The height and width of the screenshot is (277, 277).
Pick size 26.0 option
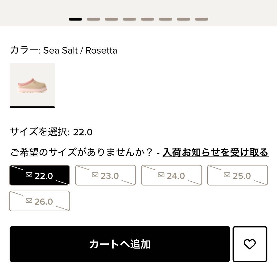(x=39, y=201)
